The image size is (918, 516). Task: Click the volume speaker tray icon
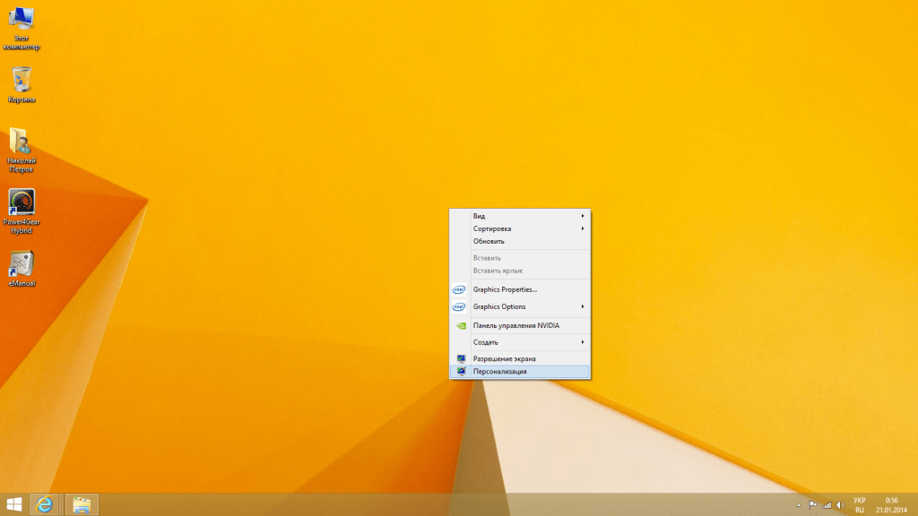pos(840,505)
